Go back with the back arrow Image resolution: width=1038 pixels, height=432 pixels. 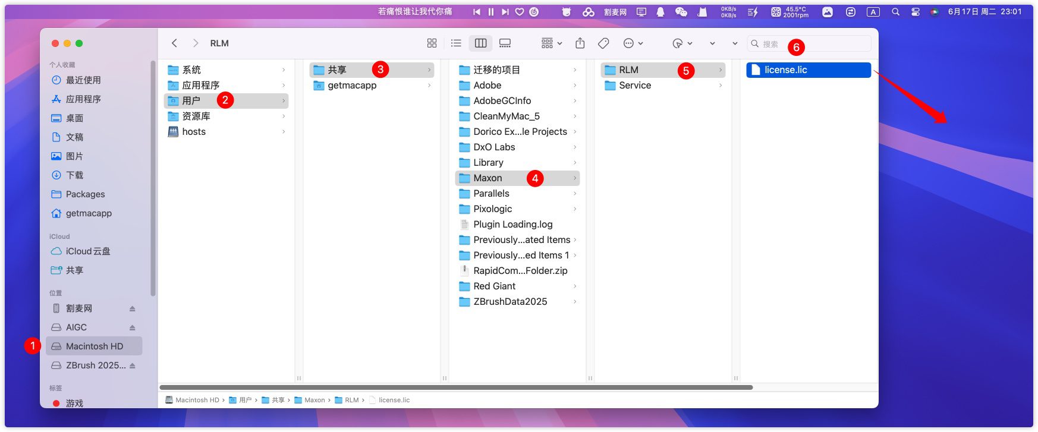click(x=174, y=43)
